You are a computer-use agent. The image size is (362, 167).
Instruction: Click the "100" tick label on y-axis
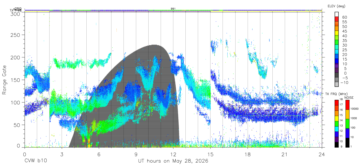pyautogui.click(x=15, y=102)
